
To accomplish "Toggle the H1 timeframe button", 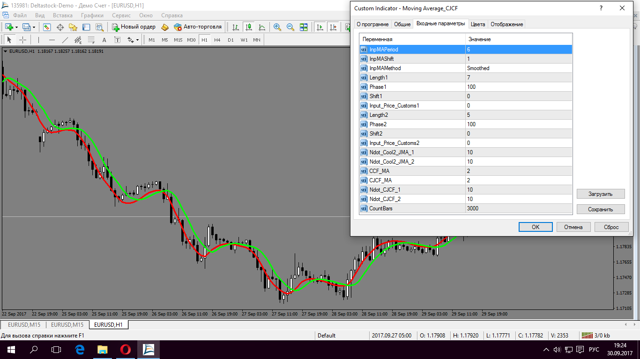I will (204, 40).
